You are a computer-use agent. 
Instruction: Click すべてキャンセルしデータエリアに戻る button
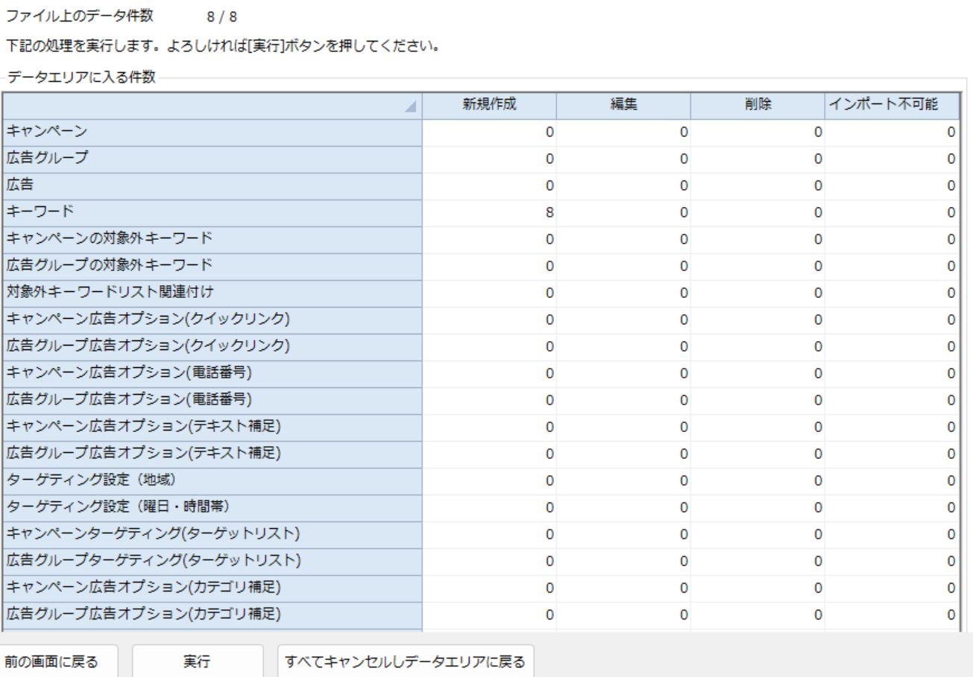pos(406,661)
